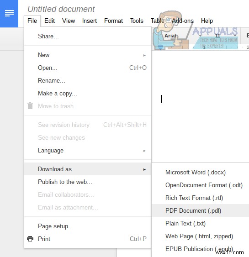Expand the Download as submenu
Screen dimensions: 249x257
(x=88, y=169)
